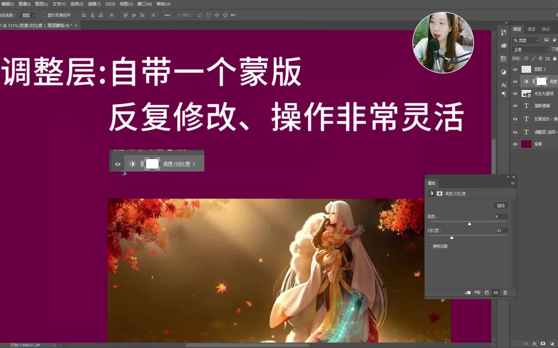Hide the 杀生丸壁纸 layer
Viewport: 558px width, 348px height.
[x=515, y=93]
